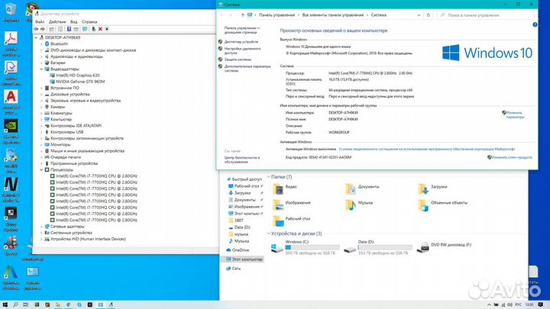Expand the Bluetooth node arrow
The height and width of the screenshot is (309, 550).
click(41, 44)
